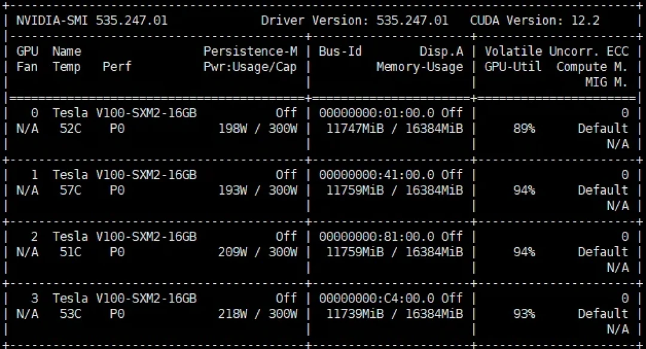Click the Fan column header
Screen dimensions: 646x349
point(27,67)
